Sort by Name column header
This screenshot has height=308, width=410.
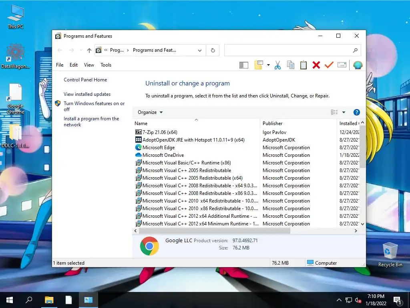pyautogui.click(x=196, y=124)
